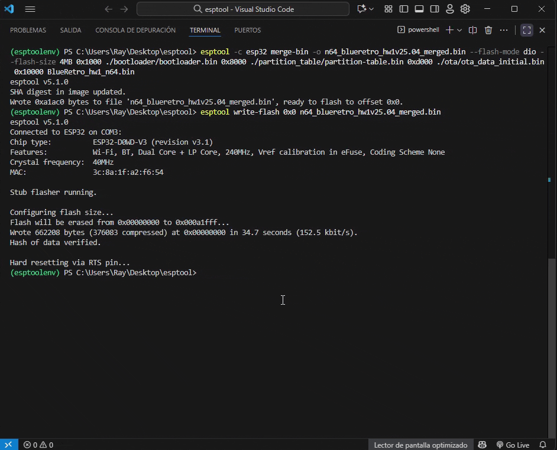Click the go back navigation arrow
This screenshot has width=557, height=450.
(108, 9)
